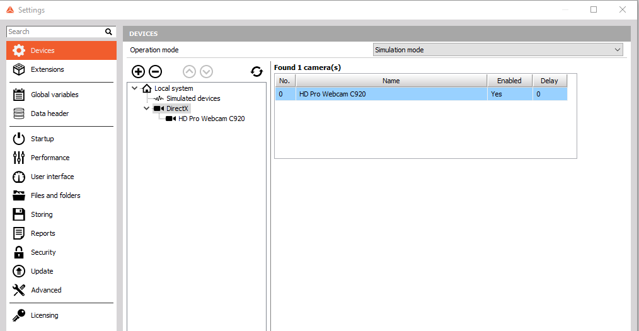Image resolution: width=639 pixels, height=331 pixels.
Task: Collapse the Local system tree node
Action: [135, 88]
